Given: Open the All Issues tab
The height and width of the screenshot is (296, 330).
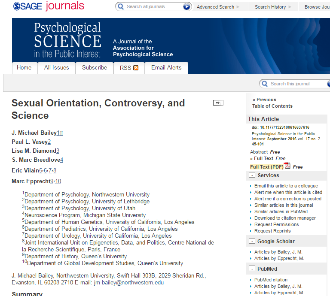Looking at the screenshot, I should click(57, 68).
